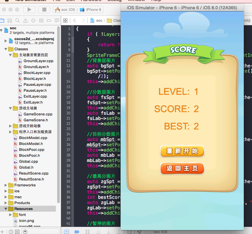Click the navigator filter text field

(x=40, y=232)
